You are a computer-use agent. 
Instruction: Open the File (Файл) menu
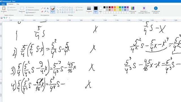click(x=3, y=4)
